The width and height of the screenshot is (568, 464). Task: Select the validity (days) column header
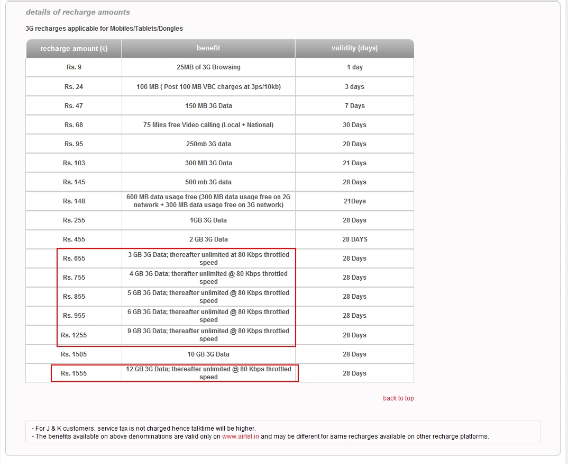click(x=354, y=48)
